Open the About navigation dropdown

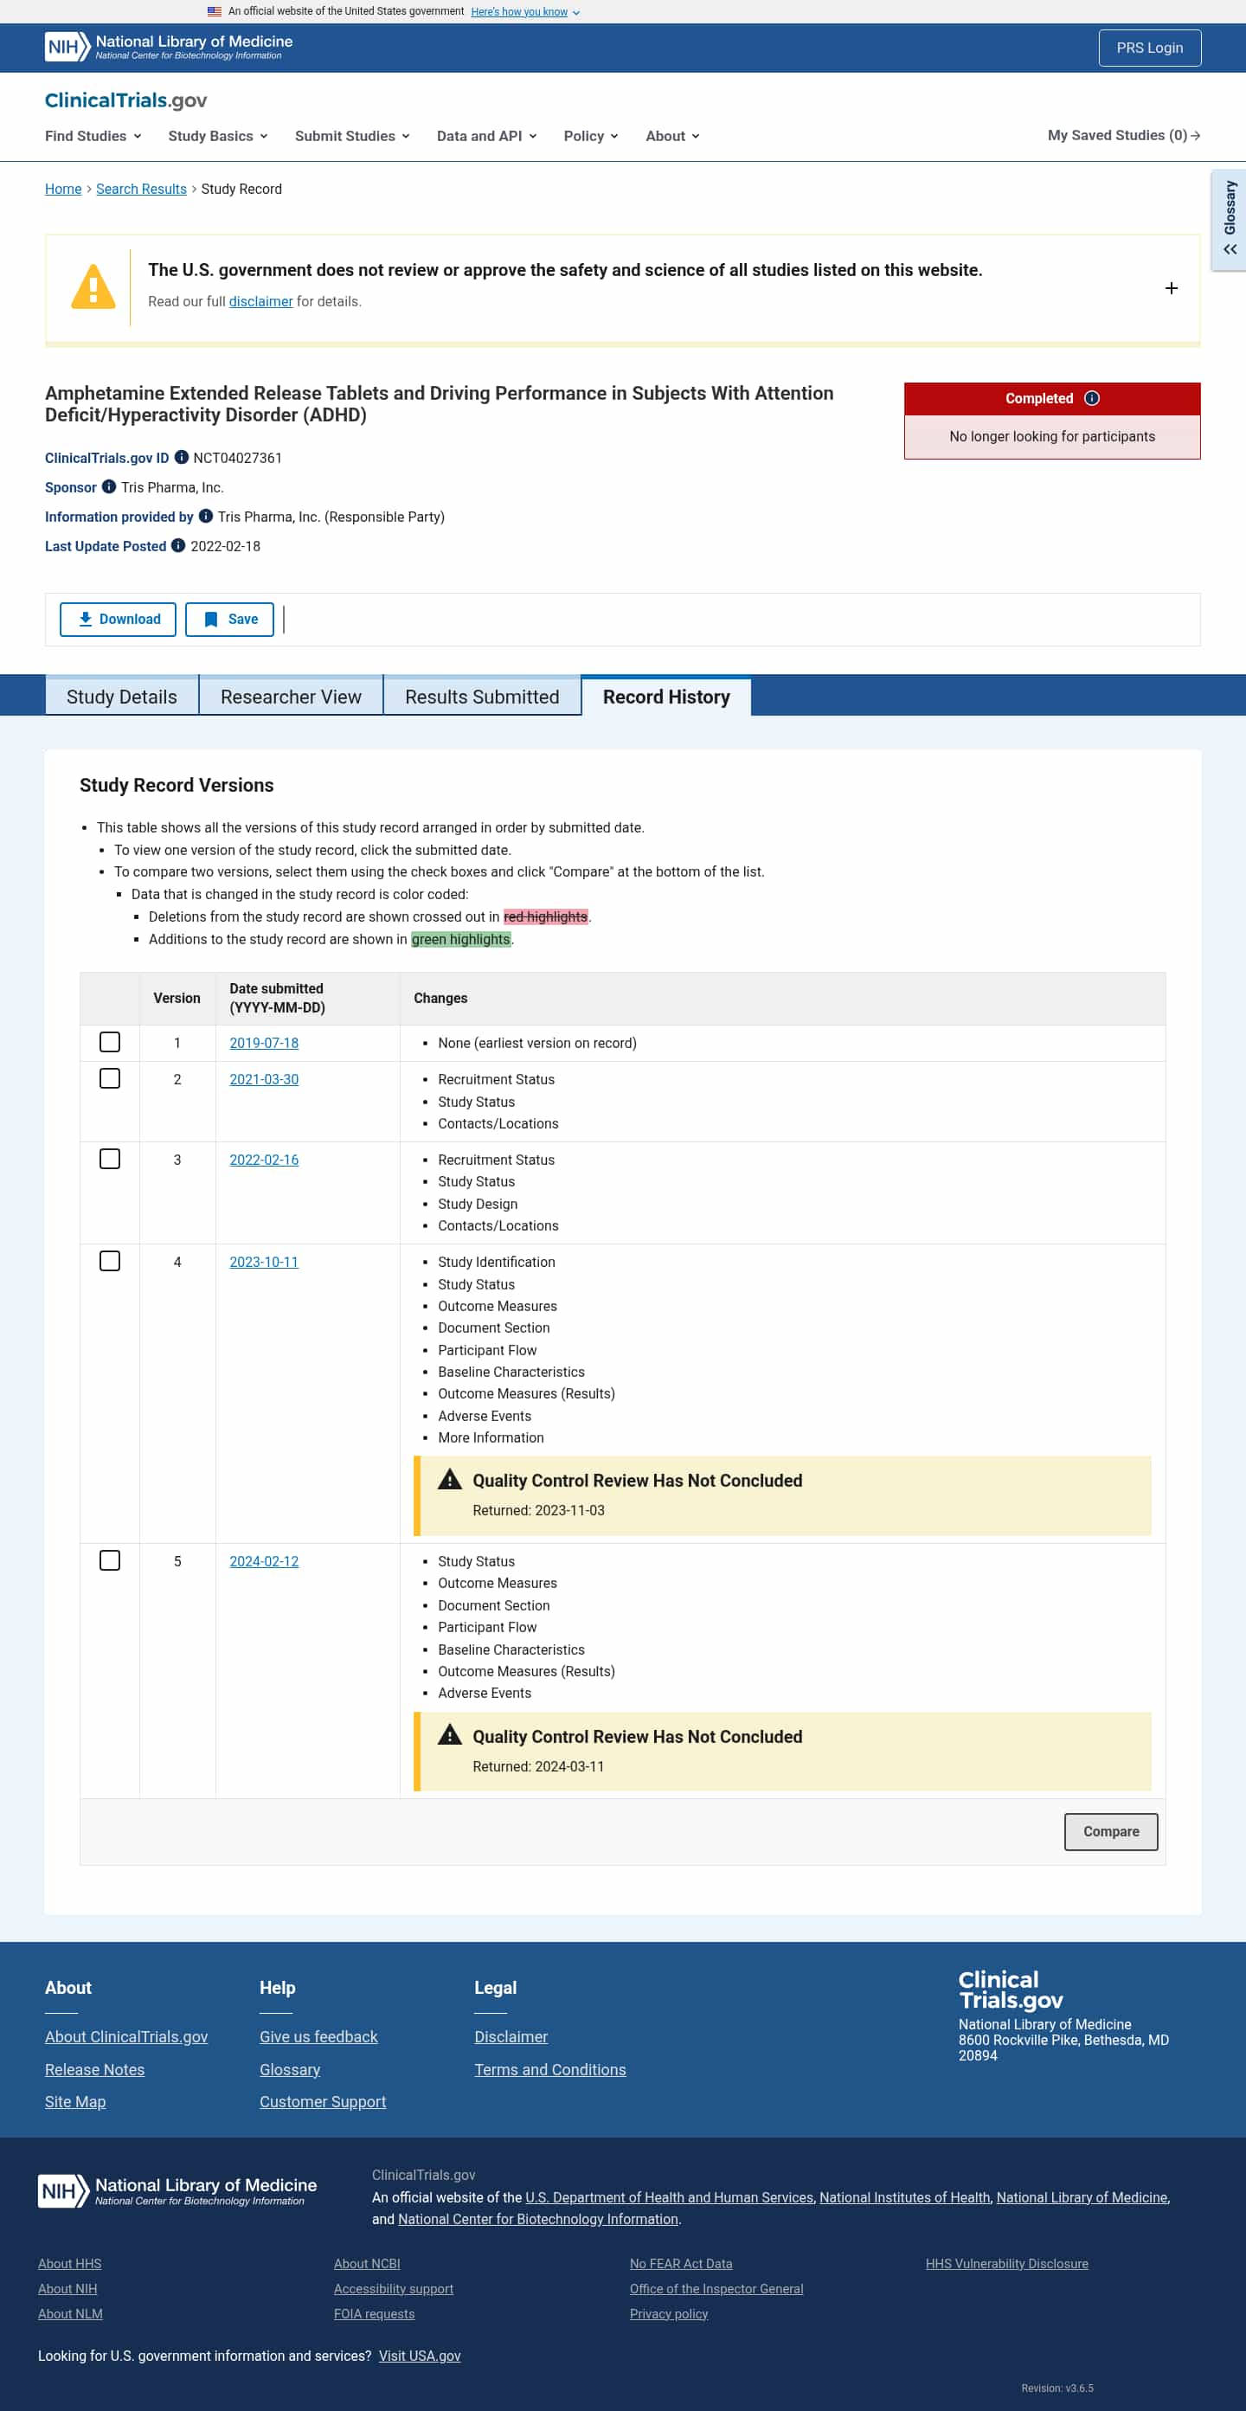tap(673, 136)
